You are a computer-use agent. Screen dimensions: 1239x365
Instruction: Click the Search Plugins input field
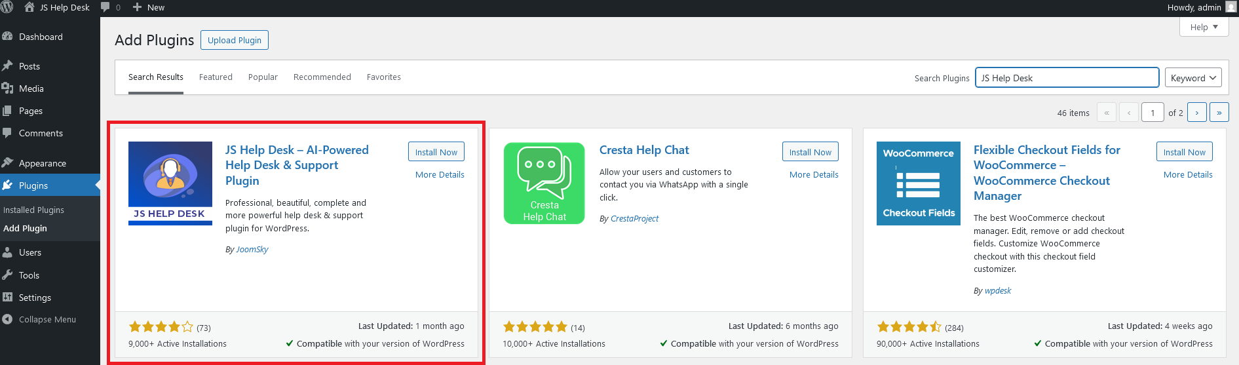point(1067,78)
